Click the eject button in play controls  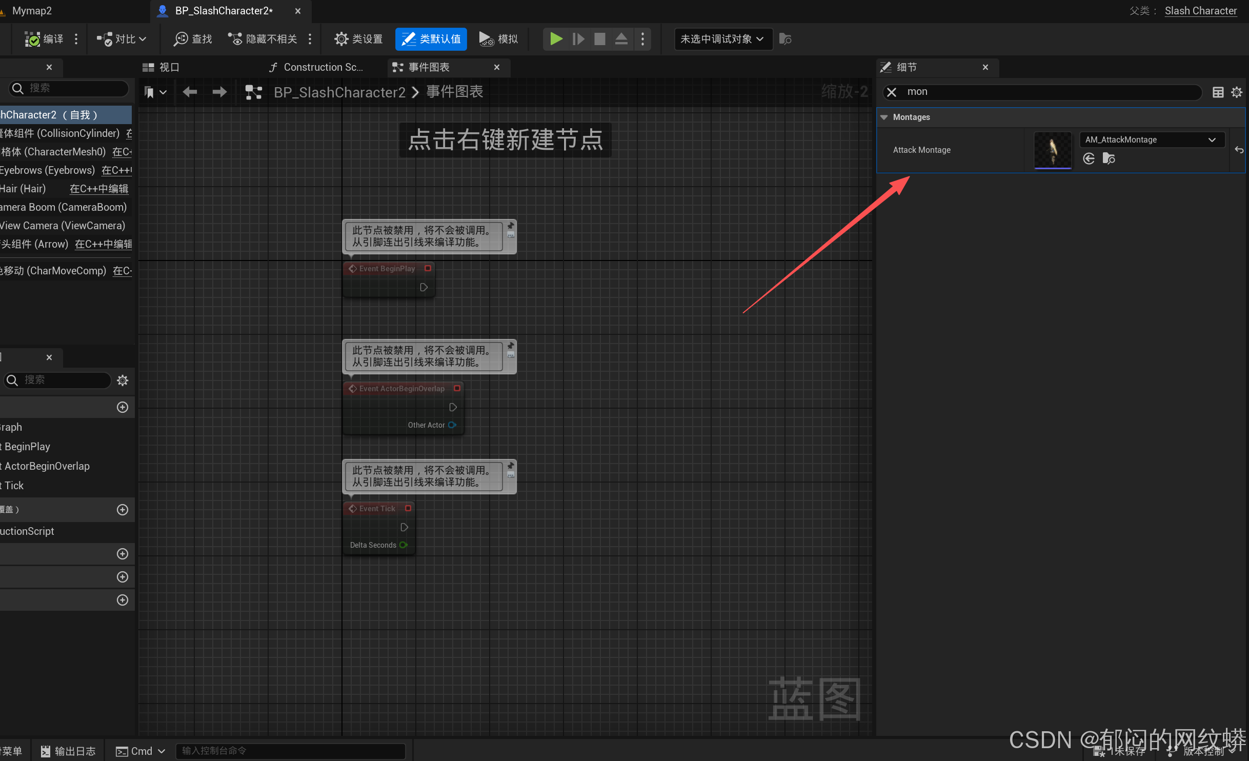point(621,39)
